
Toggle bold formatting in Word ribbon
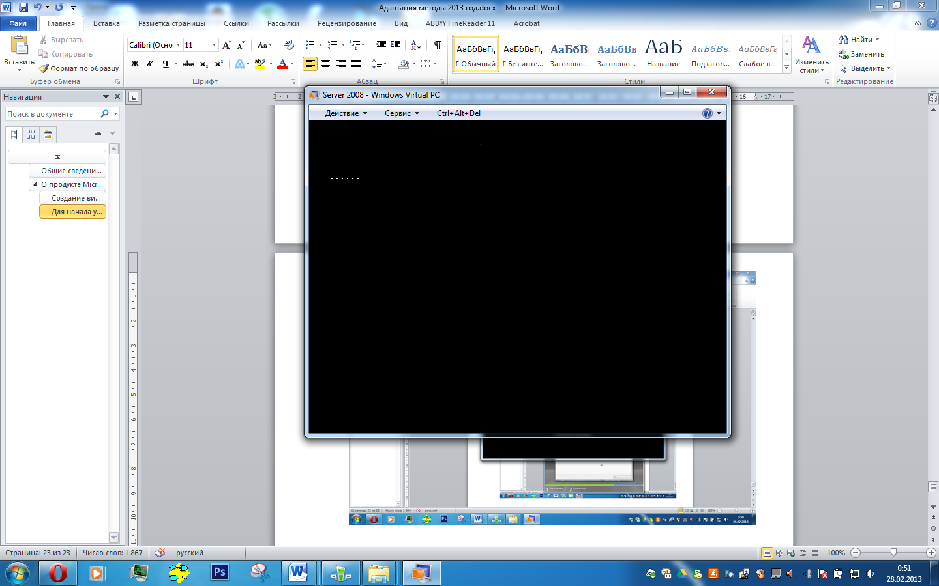(135, 64)
